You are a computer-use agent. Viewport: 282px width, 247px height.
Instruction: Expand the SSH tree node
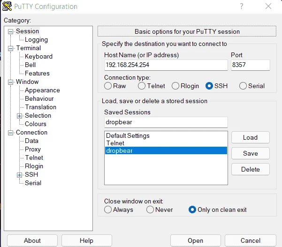click(19, 175)
